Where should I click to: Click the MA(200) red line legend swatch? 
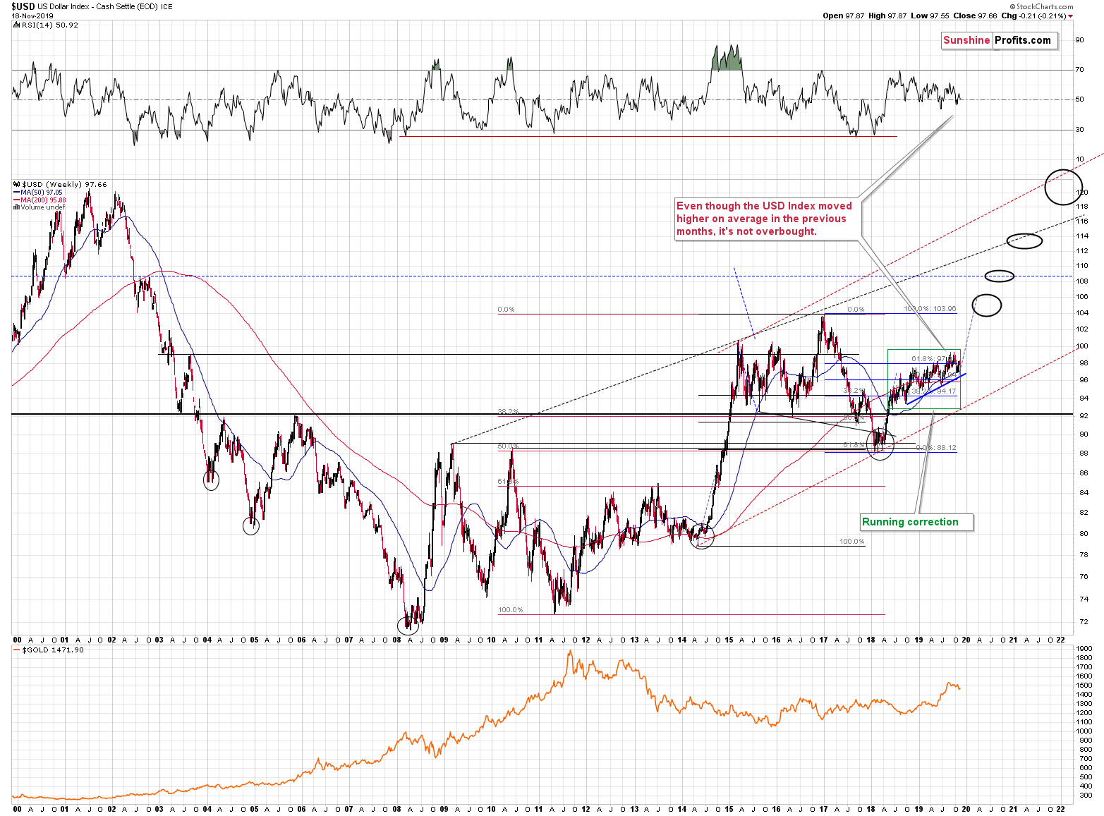(x=16, y=200)
